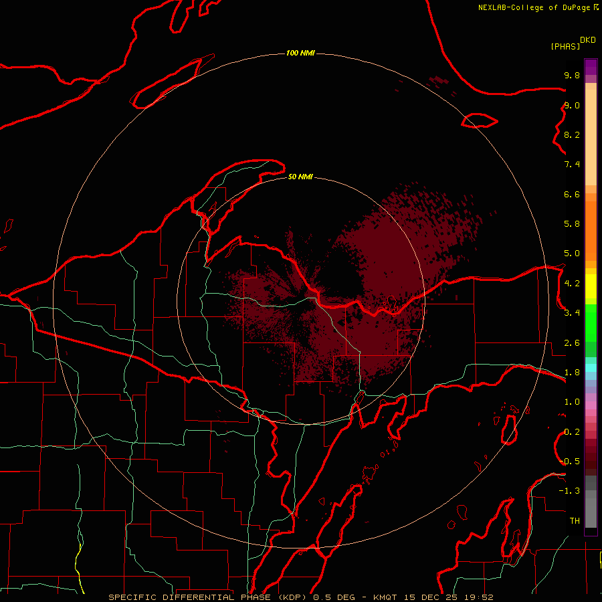Image resolution: width=602 pixels, height=602 pixels.
Task: Click the 8.2 scale value
Action: pos(572,134)
